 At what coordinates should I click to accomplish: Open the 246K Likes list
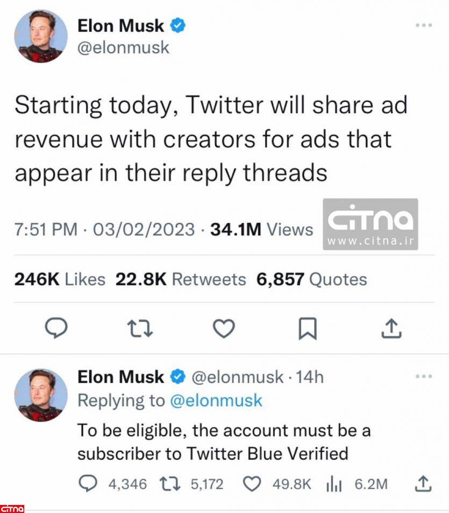tap(60, 279)
